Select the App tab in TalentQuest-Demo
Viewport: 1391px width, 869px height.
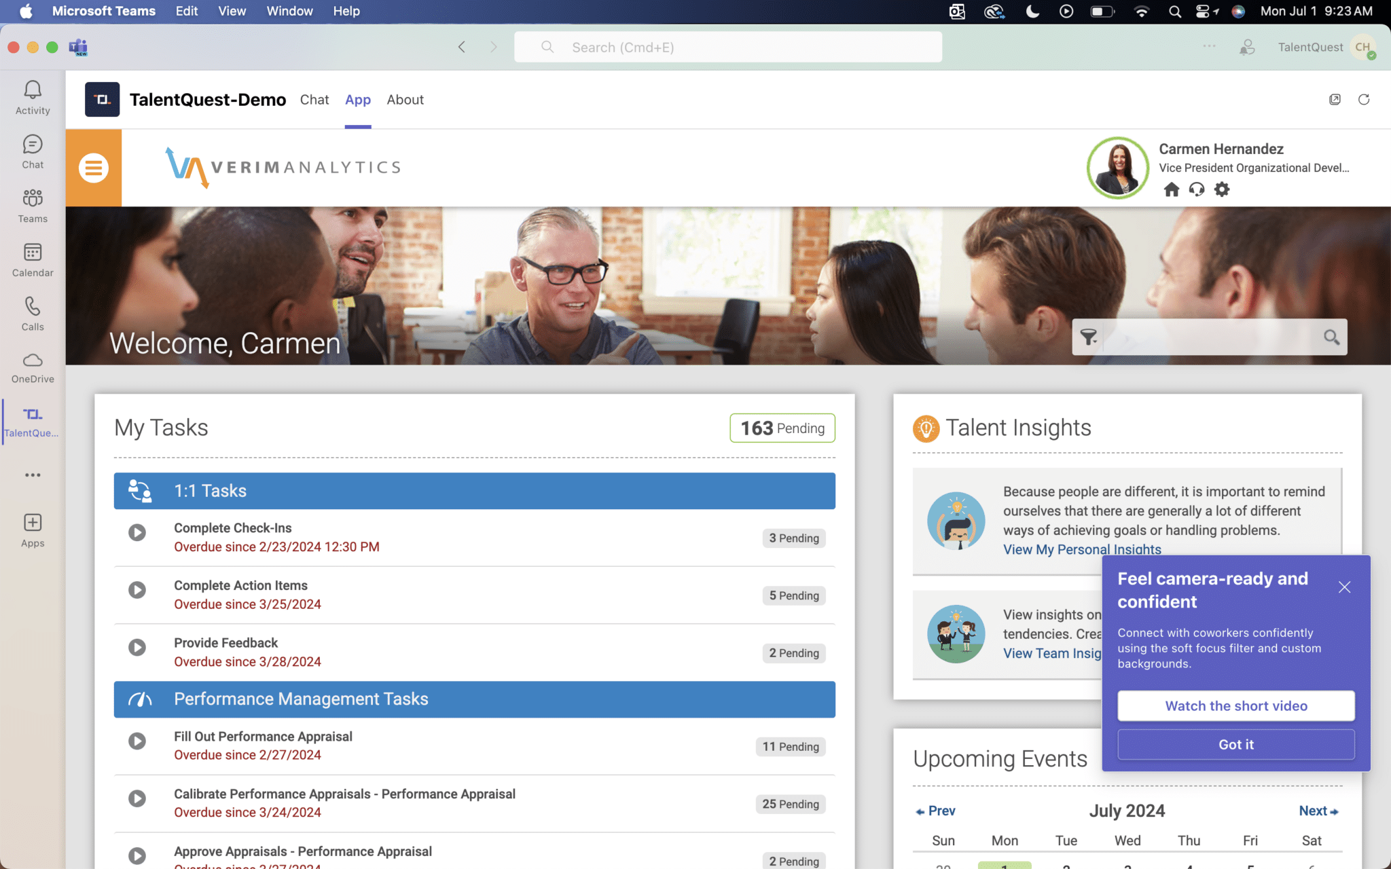pos(357,99)
